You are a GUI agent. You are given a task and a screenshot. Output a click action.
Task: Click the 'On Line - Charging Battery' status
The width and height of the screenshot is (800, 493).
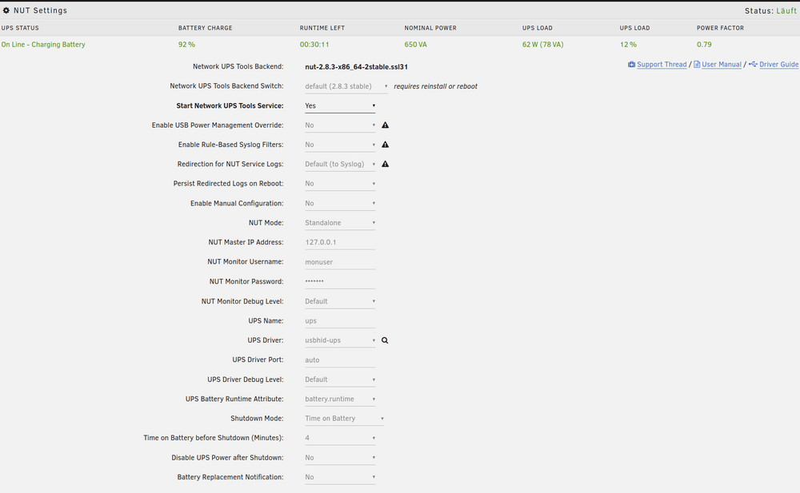(43, 45)
